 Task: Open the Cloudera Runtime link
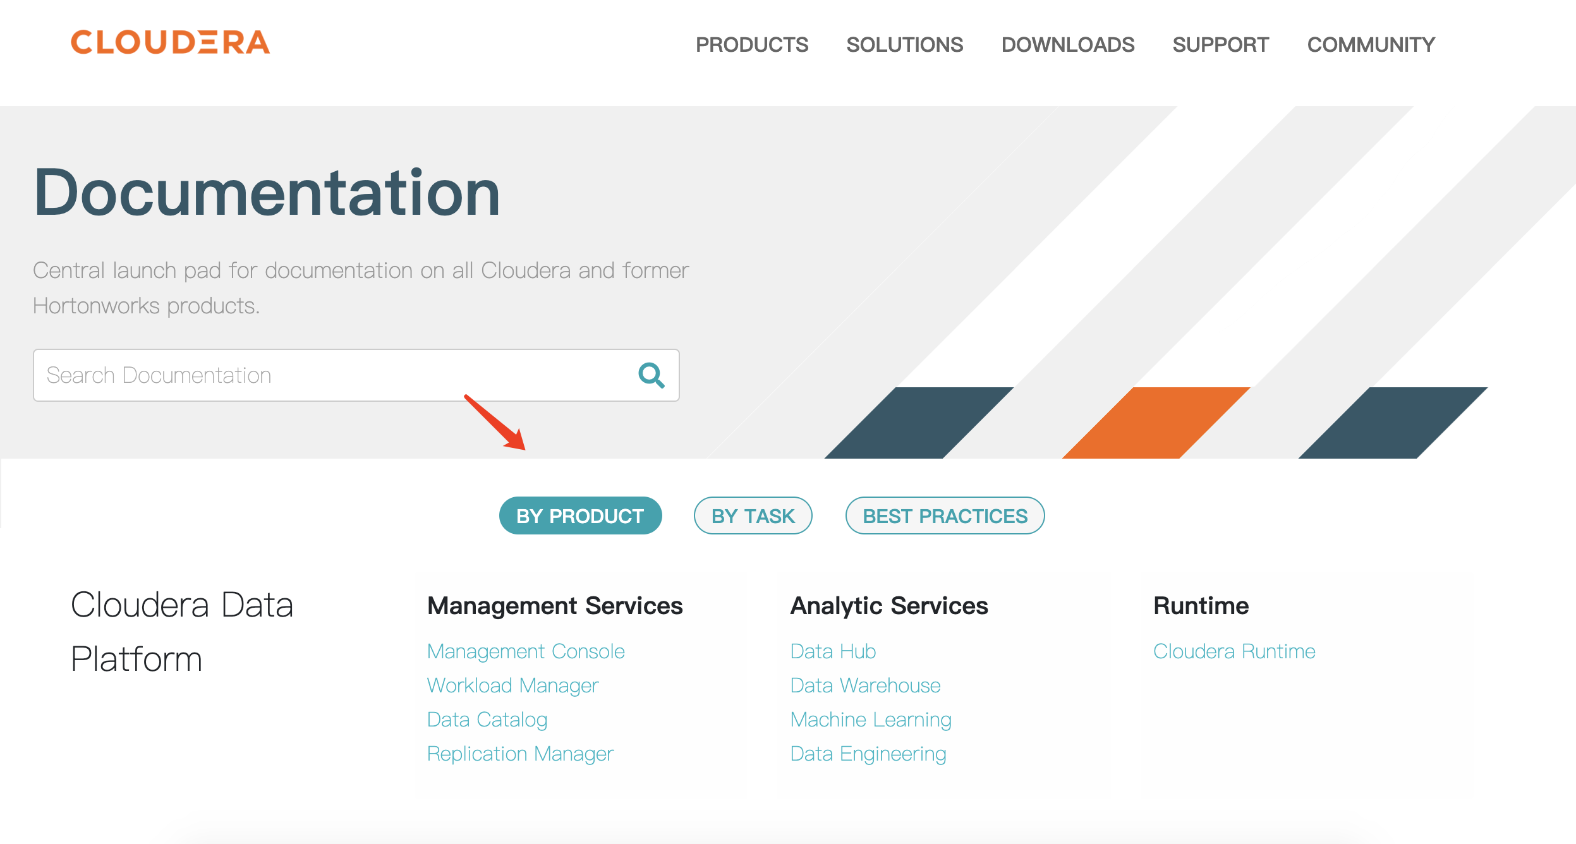[x=1234, y=651]
